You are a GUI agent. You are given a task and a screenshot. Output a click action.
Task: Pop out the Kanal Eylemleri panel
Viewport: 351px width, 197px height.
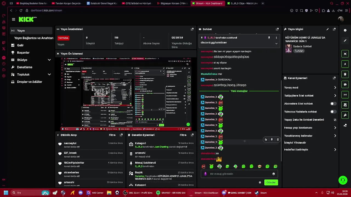tap(334, 78)
